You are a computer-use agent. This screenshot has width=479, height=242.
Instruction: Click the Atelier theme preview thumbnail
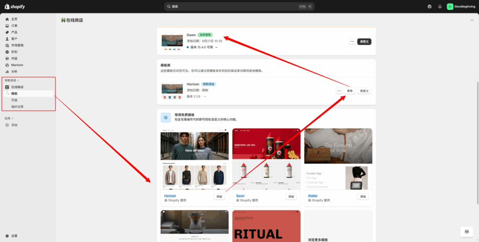point(338,159)
